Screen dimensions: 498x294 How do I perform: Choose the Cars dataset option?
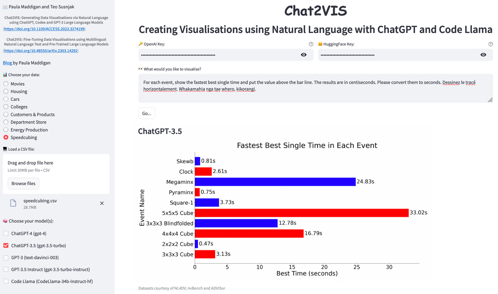[6, 99]
